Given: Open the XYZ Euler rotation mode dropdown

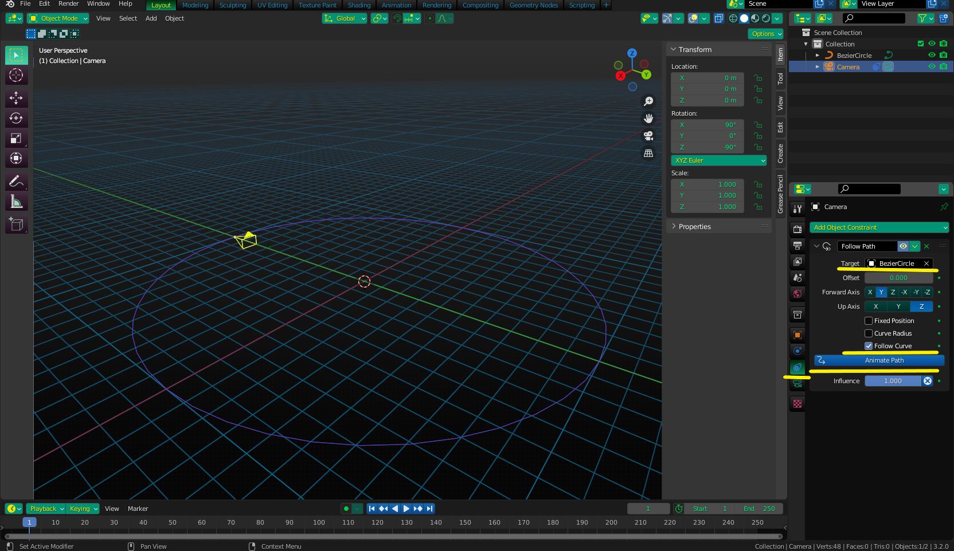Looking at the screenshot, I should (x=719, y=160).
